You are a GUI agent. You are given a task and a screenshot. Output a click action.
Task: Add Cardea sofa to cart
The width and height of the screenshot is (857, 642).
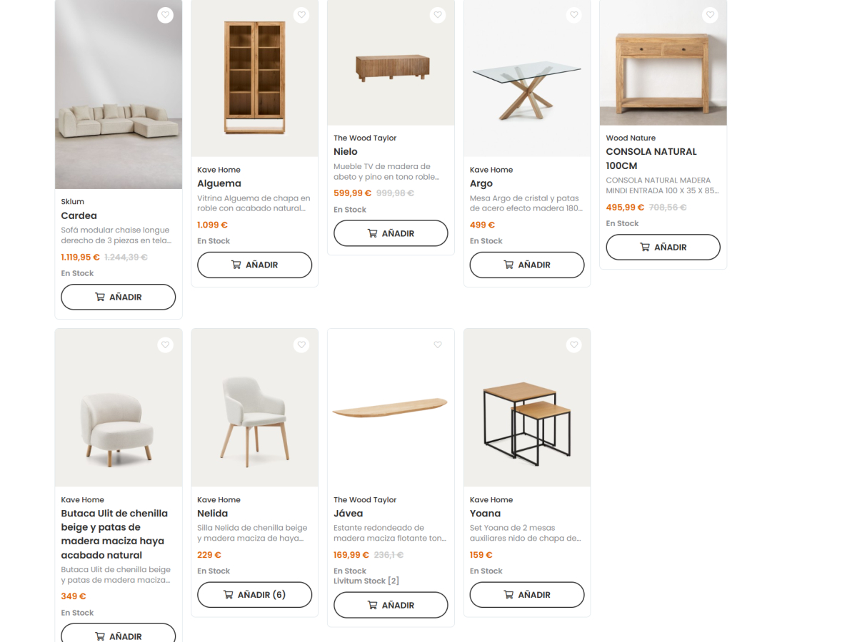point(119,297)
